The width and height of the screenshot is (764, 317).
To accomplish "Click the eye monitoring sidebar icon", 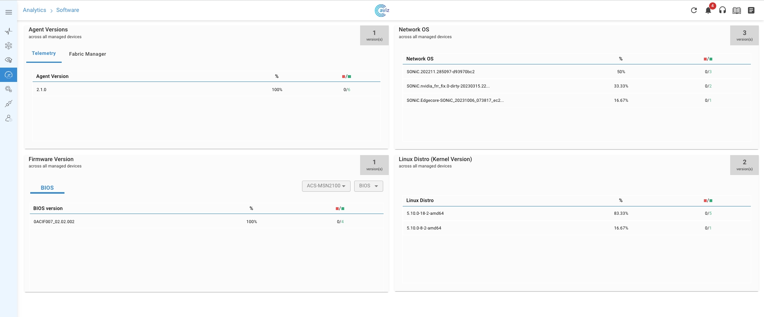I will click(x=8, y=60).
